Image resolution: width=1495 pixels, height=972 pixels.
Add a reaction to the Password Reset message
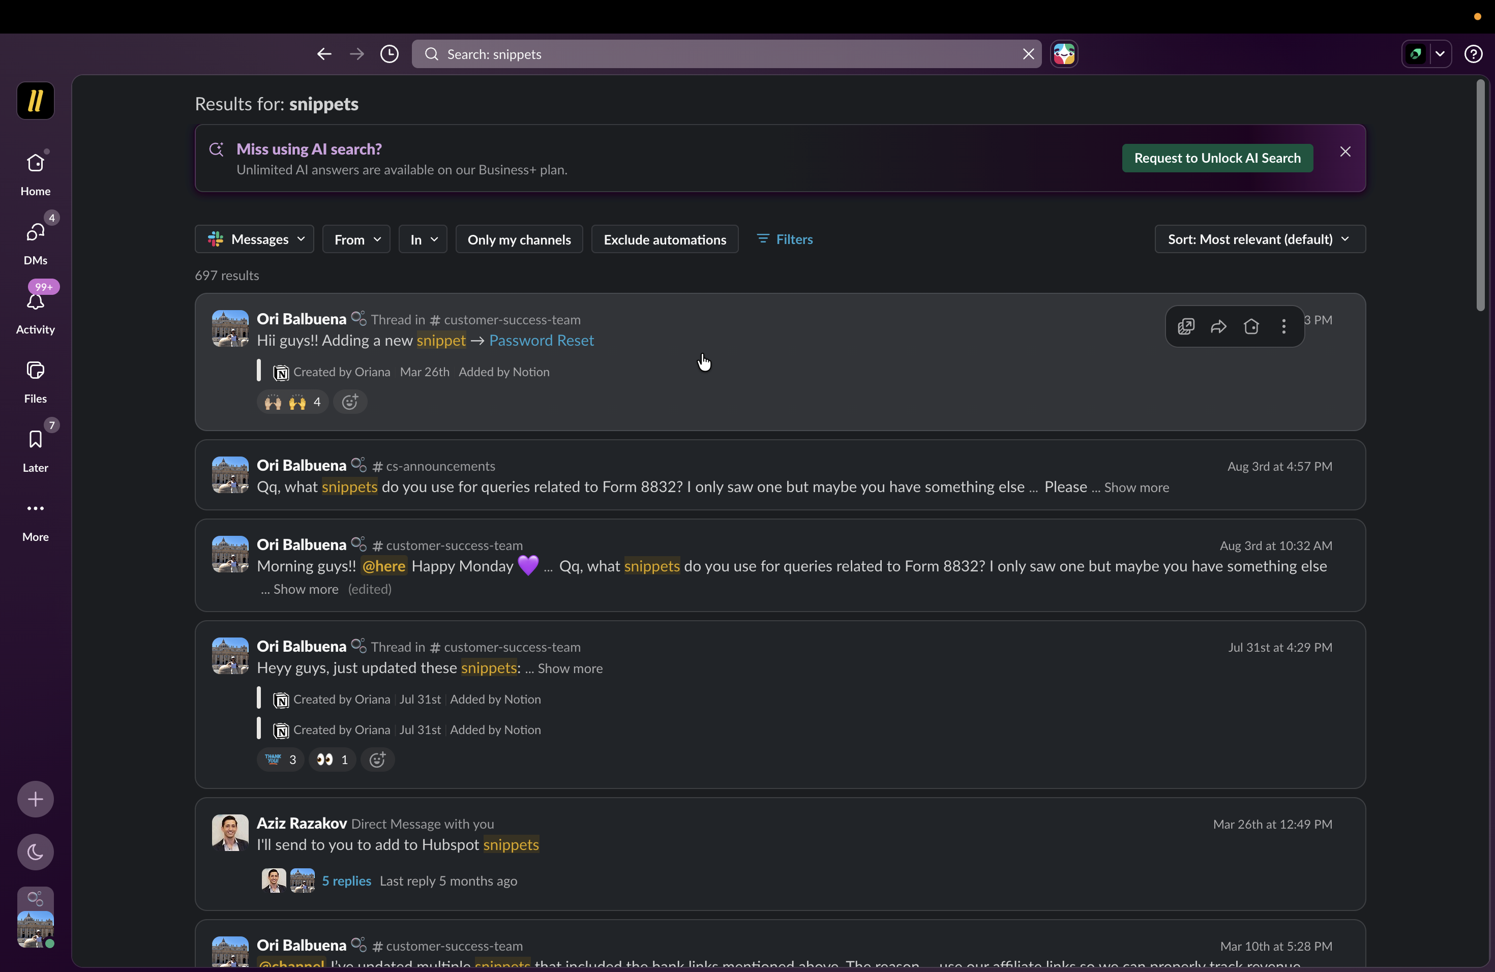coord(350,402)
